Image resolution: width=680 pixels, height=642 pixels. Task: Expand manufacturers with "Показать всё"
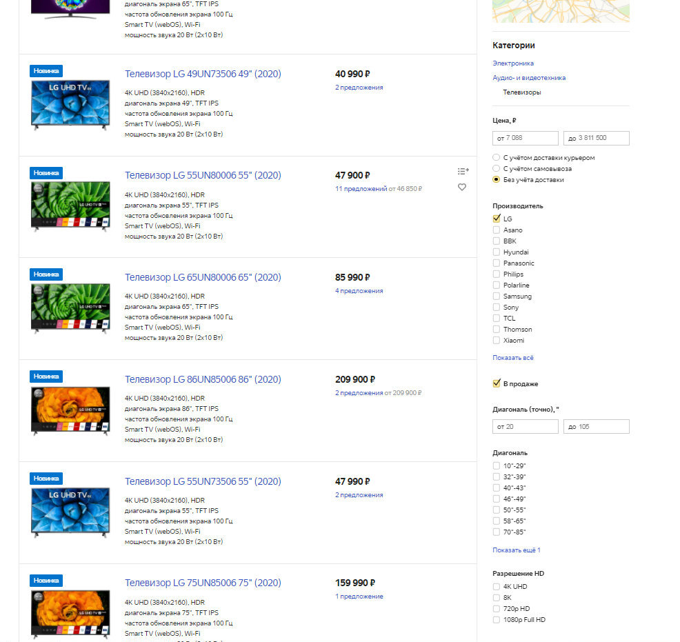tap(512, 358)
